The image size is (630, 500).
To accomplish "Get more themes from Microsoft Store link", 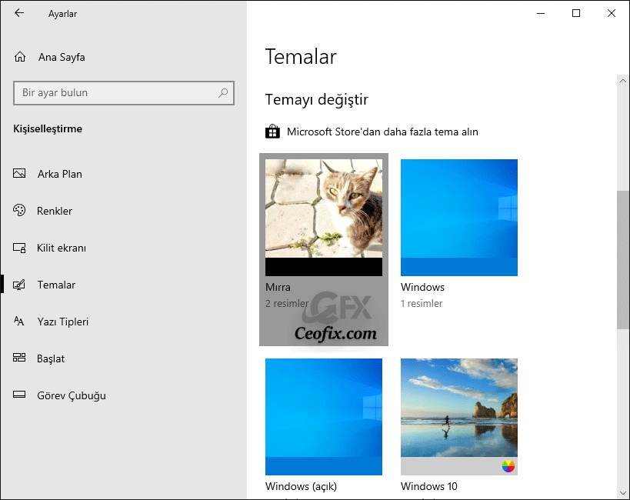I will pos(382,132).
